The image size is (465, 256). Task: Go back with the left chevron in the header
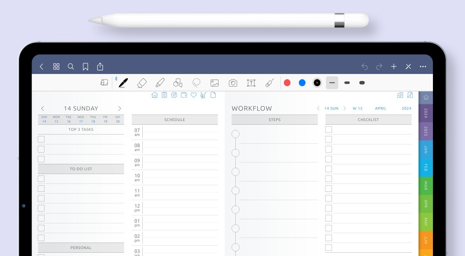point(41,67)
